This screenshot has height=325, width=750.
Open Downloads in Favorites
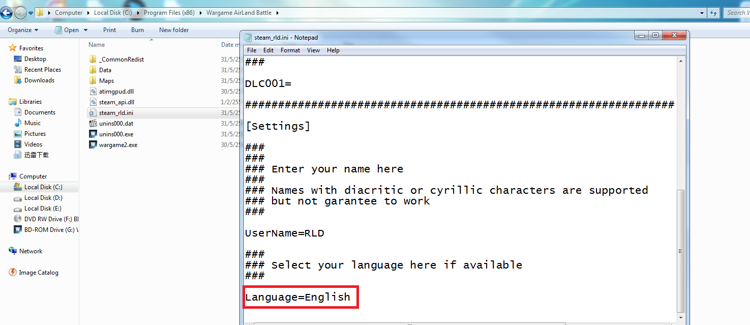[39, 80]
